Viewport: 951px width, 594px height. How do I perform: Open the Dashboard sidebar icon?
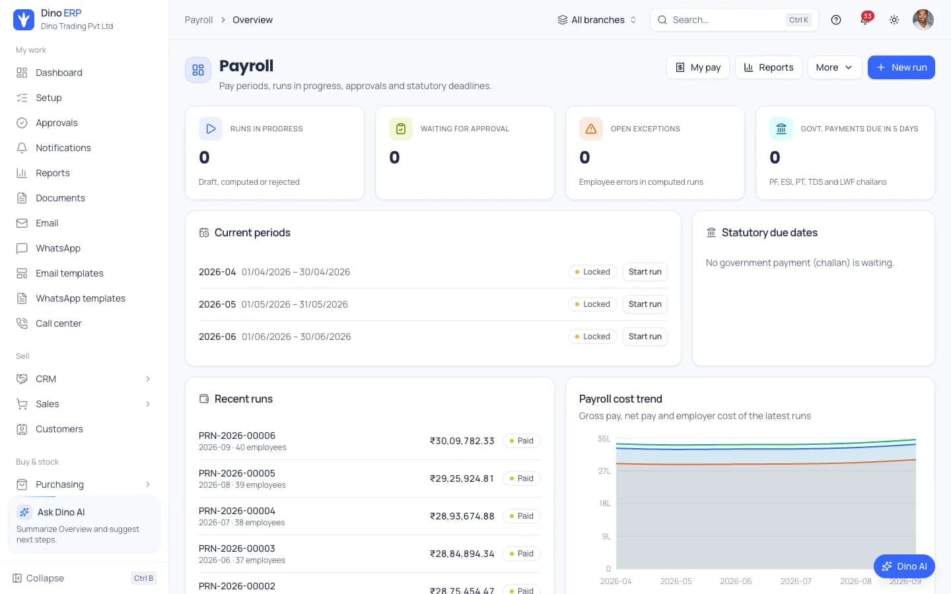[22, 73]
